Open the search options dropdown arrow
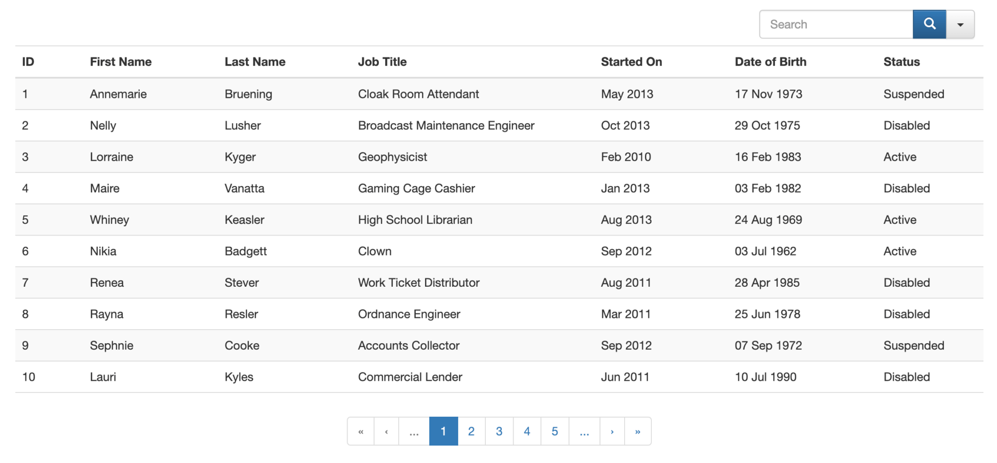 (x=960, y=24)
